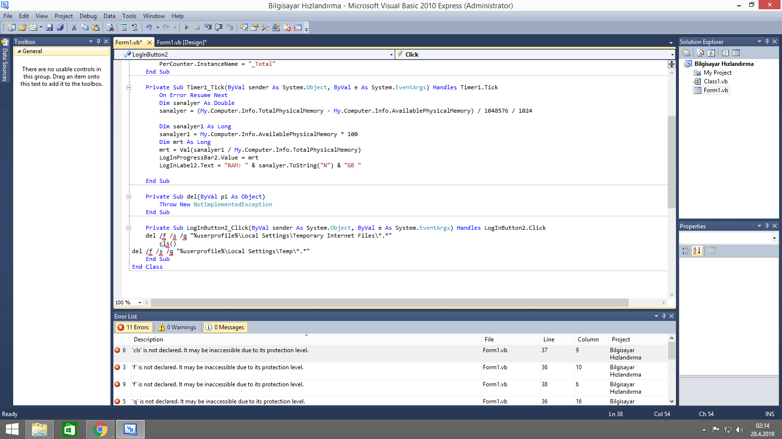Toggle auto-hide pin on Solution Explorer
Screen dimensions: 782x439
[767, 41]
